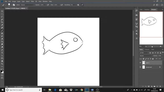Screen dimensions: 164x92
Task: Select the Pen tool
Action: [x=2, y=50]
